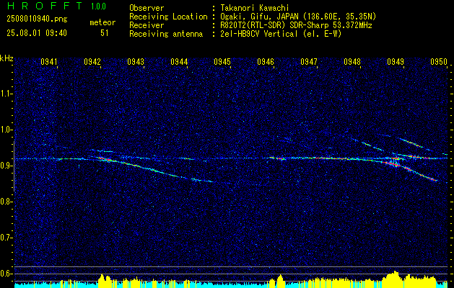The image size is (454, 288).
Task: Click the 0.9 kHz axis label
Action: coord(6,166)
